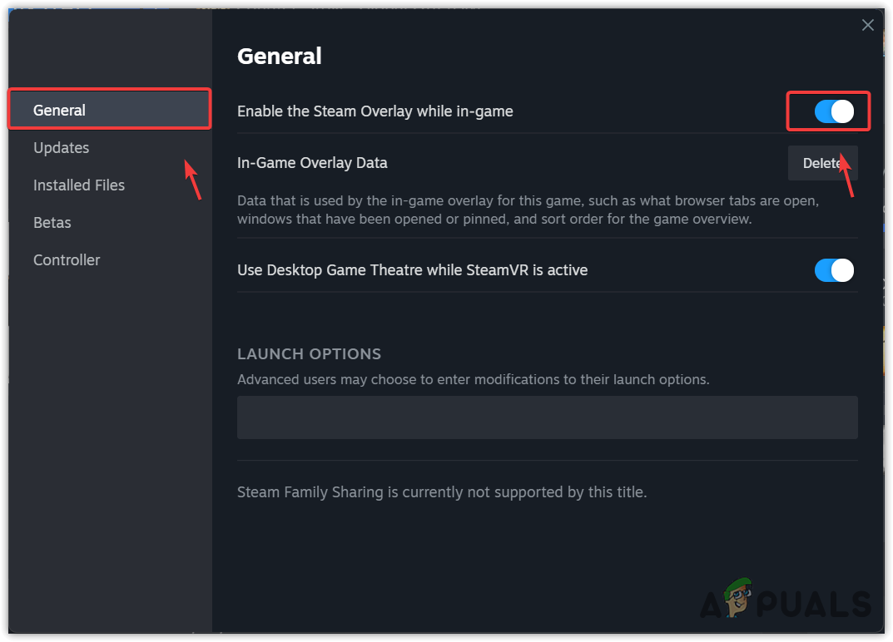Click the red arrow beside General tab

(192, 179)
